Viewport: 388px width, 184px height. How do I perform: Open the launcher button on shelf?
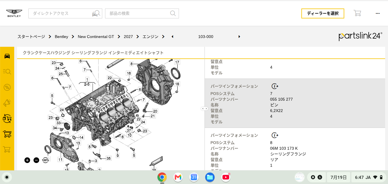tap(7, 177)
